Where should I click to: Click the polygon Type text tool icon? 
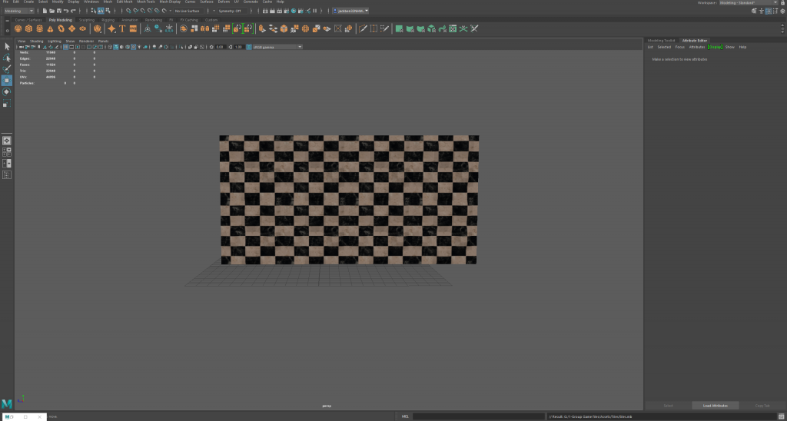pyautogui.click(x=122, y=28)
